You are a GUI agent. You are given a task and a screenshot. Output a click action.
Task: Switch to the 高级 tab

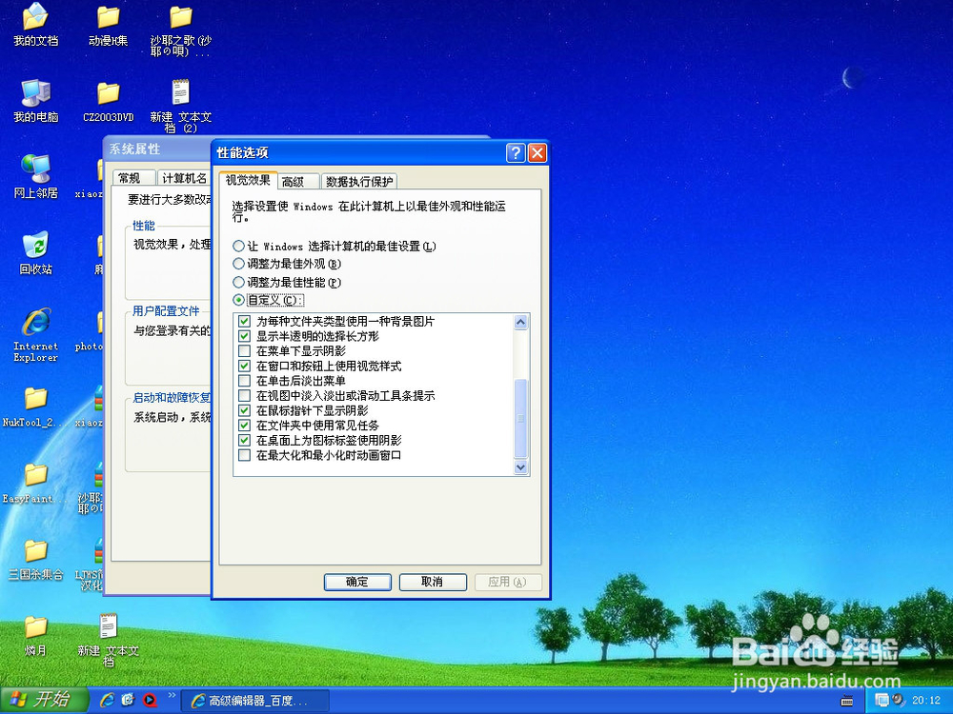point(298,180)
